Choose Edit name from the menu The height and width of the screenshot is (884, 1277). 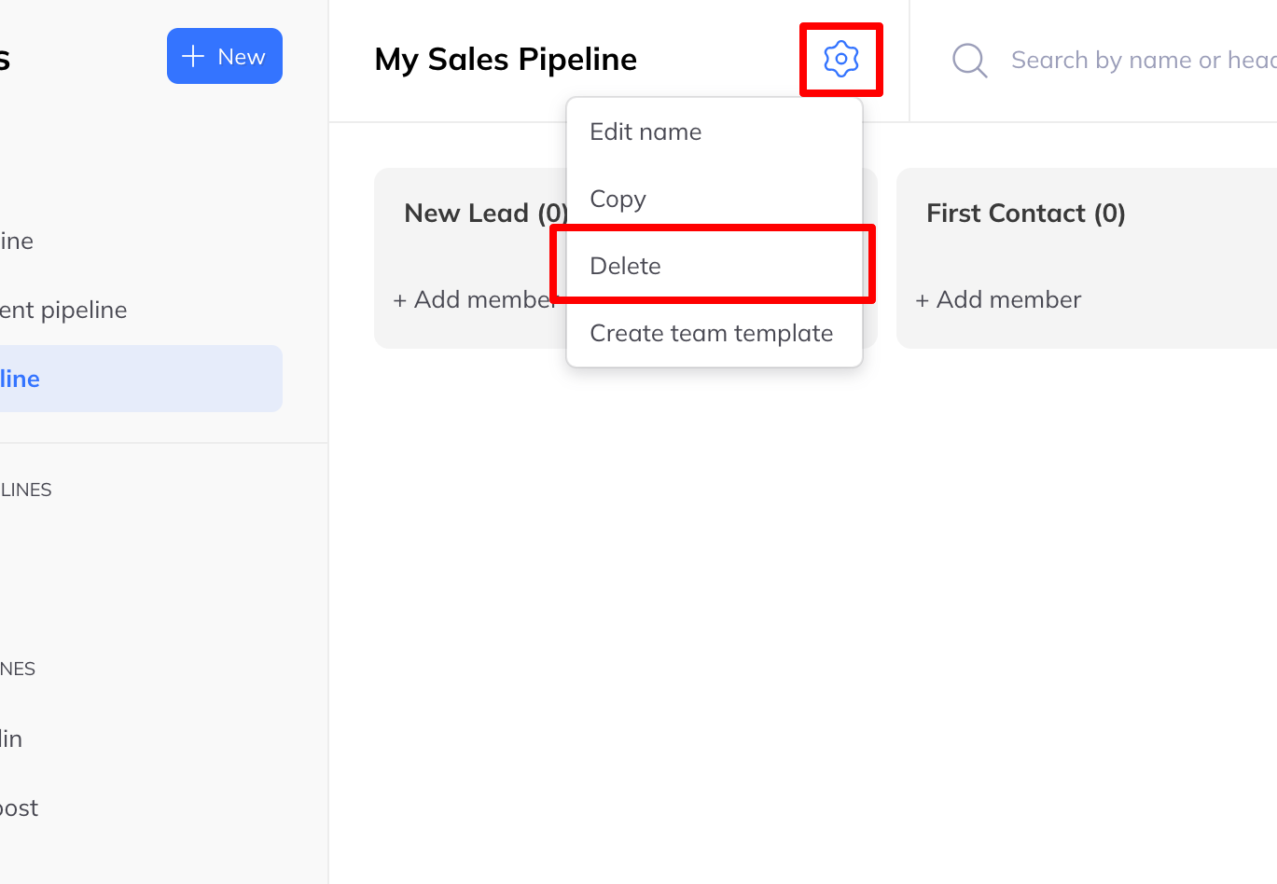[x=715, y=131]
